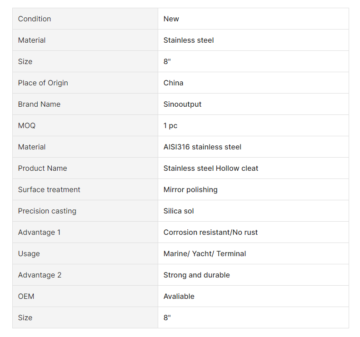Select the 'China' origin value
Image resolution: width=360 pixels, height=337 pixels.
click(174, 83)
